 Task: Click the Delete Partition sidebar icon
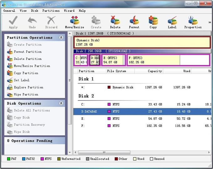[10, 59]
